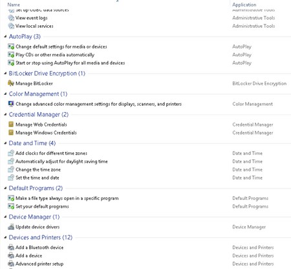Collapse the Default Programs (2) group arrow
The image size is (291, 269).
(x=5, y=188)
